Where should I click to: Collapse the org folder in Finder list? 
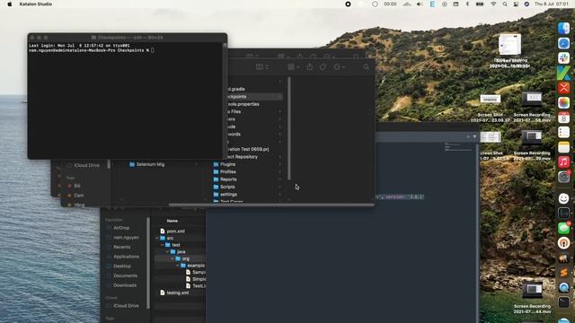click(172, 258)
